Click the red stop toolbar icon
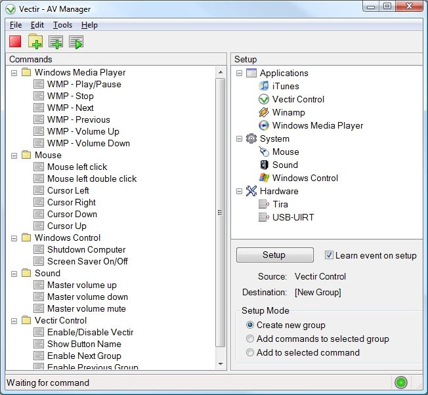Screen dimensions: 428x395 (15, 42)
